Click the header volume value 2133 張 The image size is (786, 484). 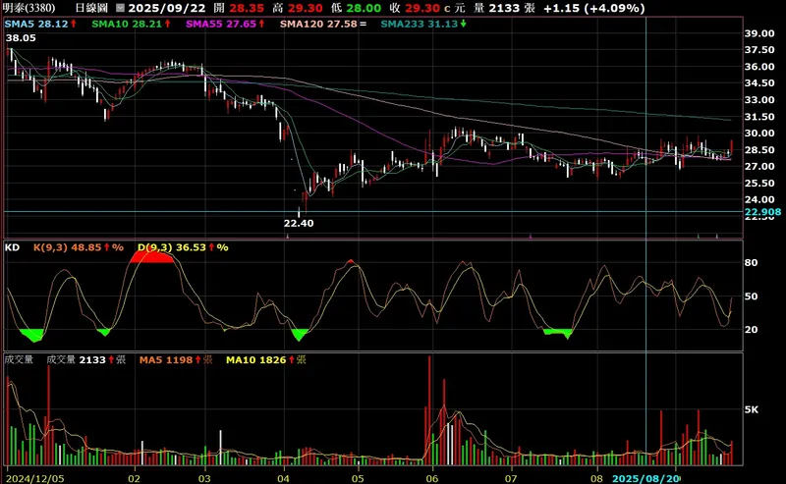[x=512, y=8]
